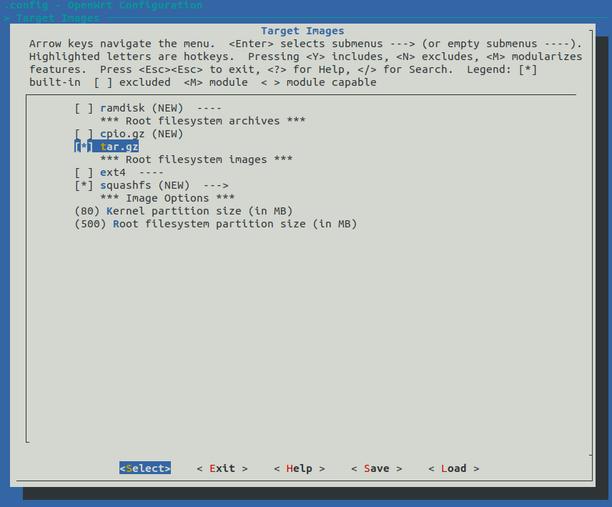Uncheck the squashfs (NEW) checkbox
612x507 pixels.
84,185
